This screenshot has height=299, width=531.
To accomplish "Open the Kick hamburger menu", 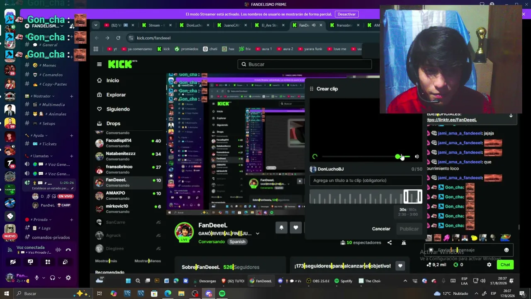I will pos(99,64).
